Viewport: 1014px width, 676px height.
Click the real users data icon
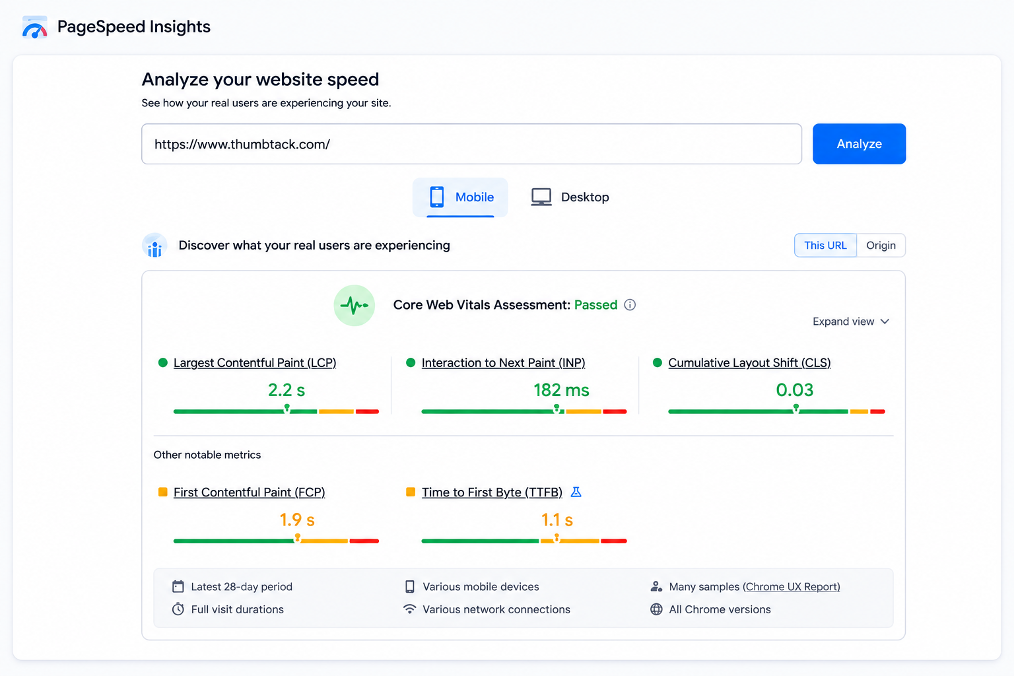(x=155, y=246)
